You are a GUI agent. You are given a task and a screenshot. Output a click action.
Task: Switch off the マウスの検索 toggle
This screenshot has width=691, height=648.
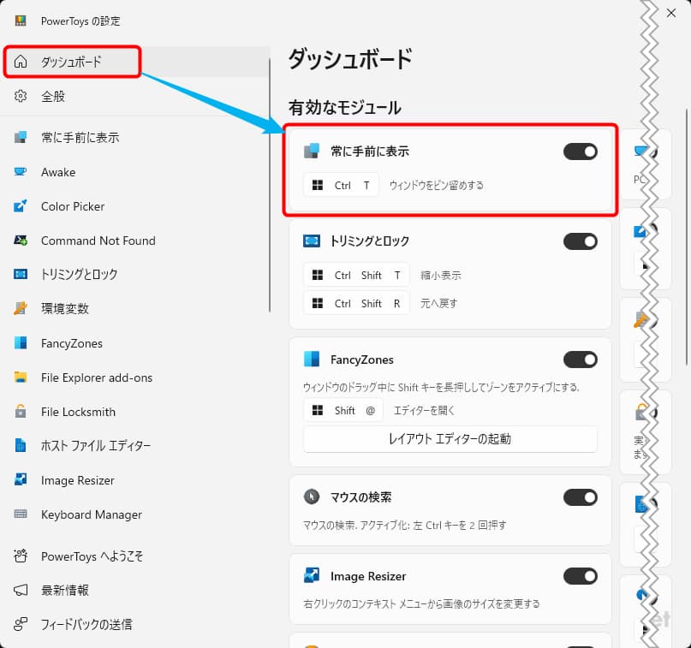coord(580,497)
